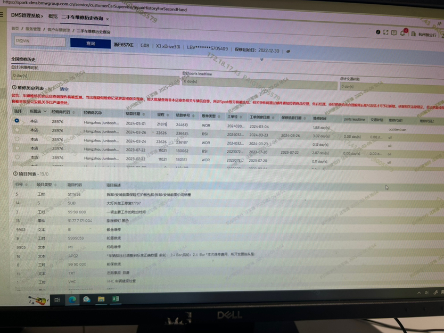
Task: Click license plate 浙E657XE text
Action: click(x=124, y=45)
